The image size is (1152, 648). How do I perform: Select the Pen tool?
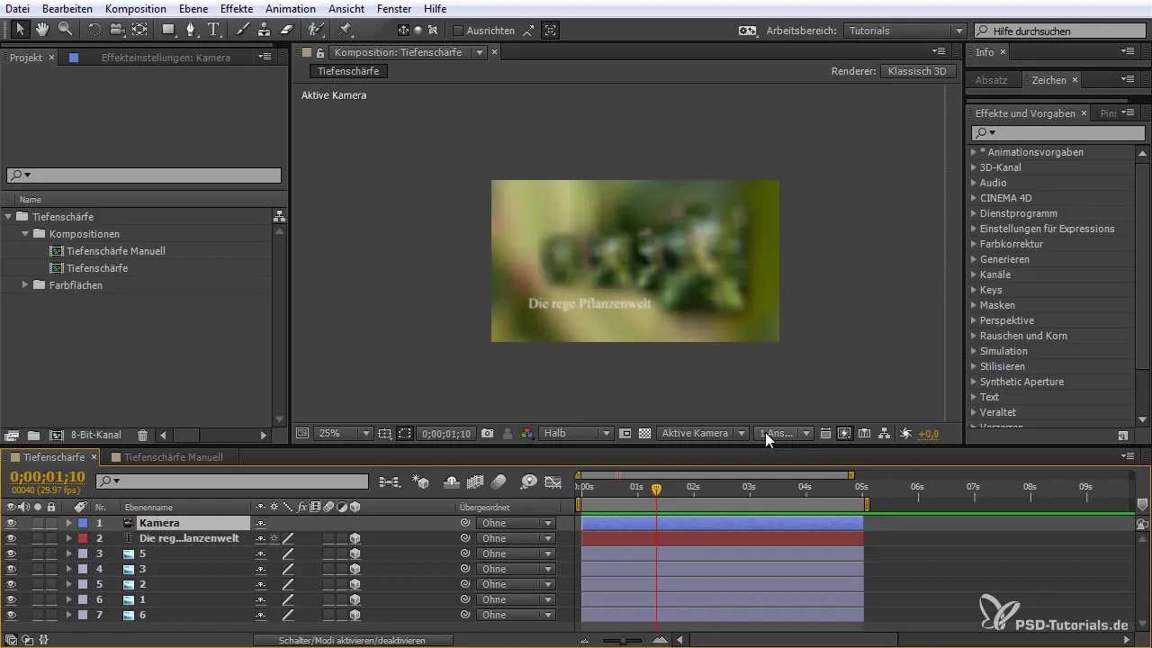(191, 30)
